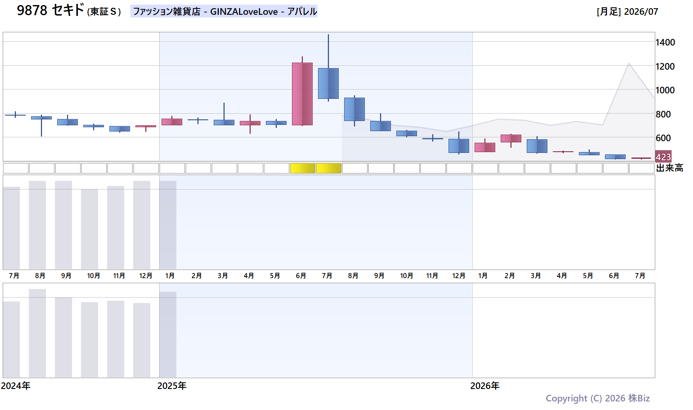The width and height of the screenshot is (693, 410).
Task: Click the 423 current price tag
Action: pyautogui.click(x=663, y=157)
